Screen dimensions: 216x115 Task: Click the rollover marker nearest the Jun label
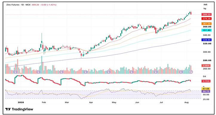coord(132,72)
